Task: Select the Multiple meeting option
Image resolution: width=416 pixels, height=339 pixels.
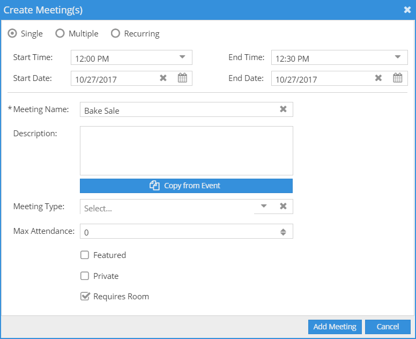Action: (60, 33)
